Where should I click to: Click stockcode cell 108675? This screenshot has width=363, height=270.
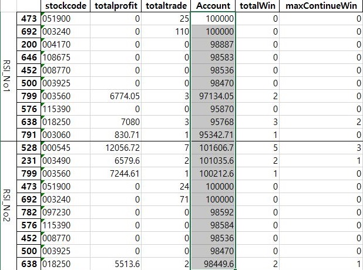[x=66, y=58]
